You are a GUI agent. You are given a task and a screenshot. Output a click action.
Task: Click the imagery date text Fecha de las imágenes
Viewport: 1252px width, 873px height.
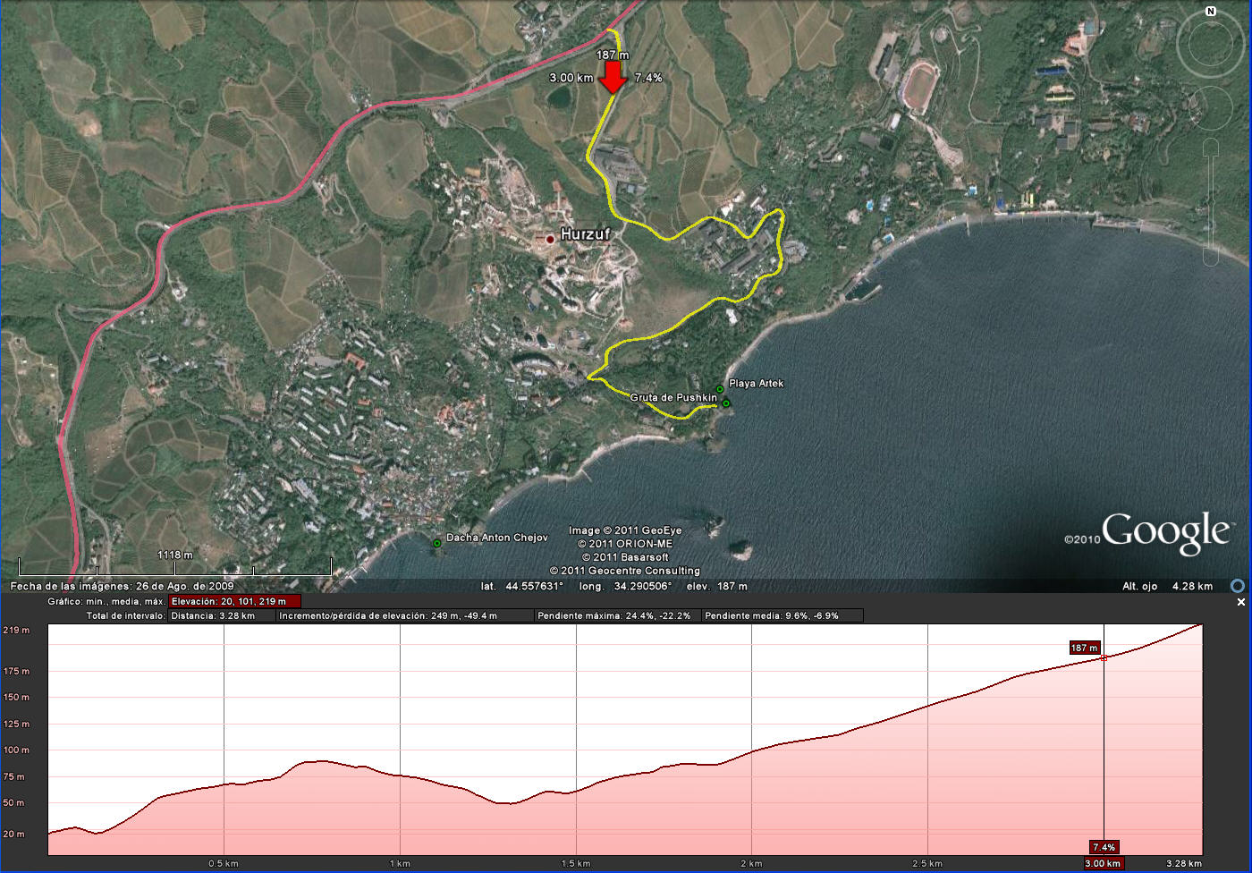pos(122,586)
